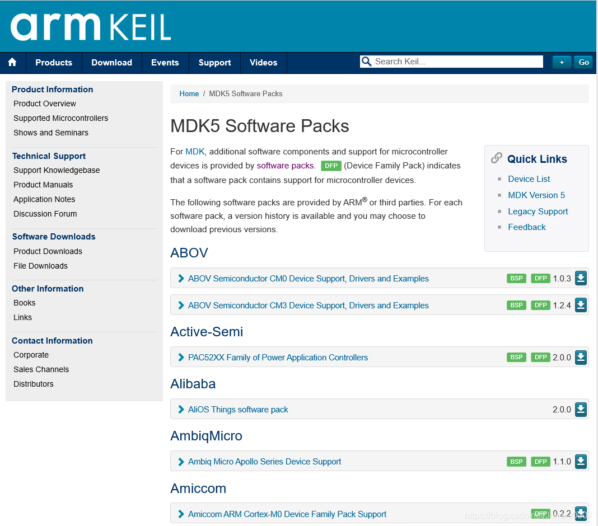
Task: Open the Products menu
Action: click(54, 63)
